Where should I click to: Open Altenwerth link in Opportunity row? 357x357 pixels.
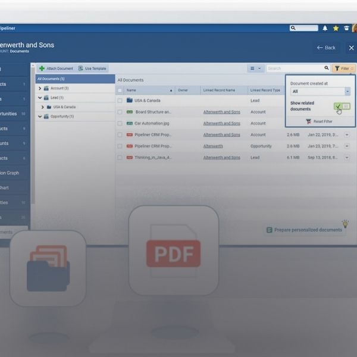(213, 146)
